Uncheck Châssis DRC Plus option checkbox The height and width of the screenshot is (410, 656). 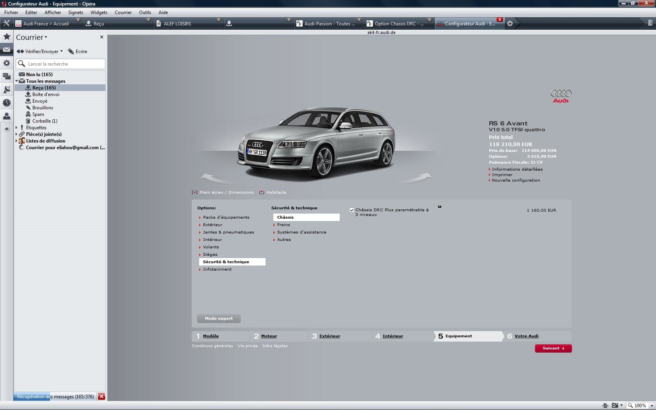tap(352, 210)
